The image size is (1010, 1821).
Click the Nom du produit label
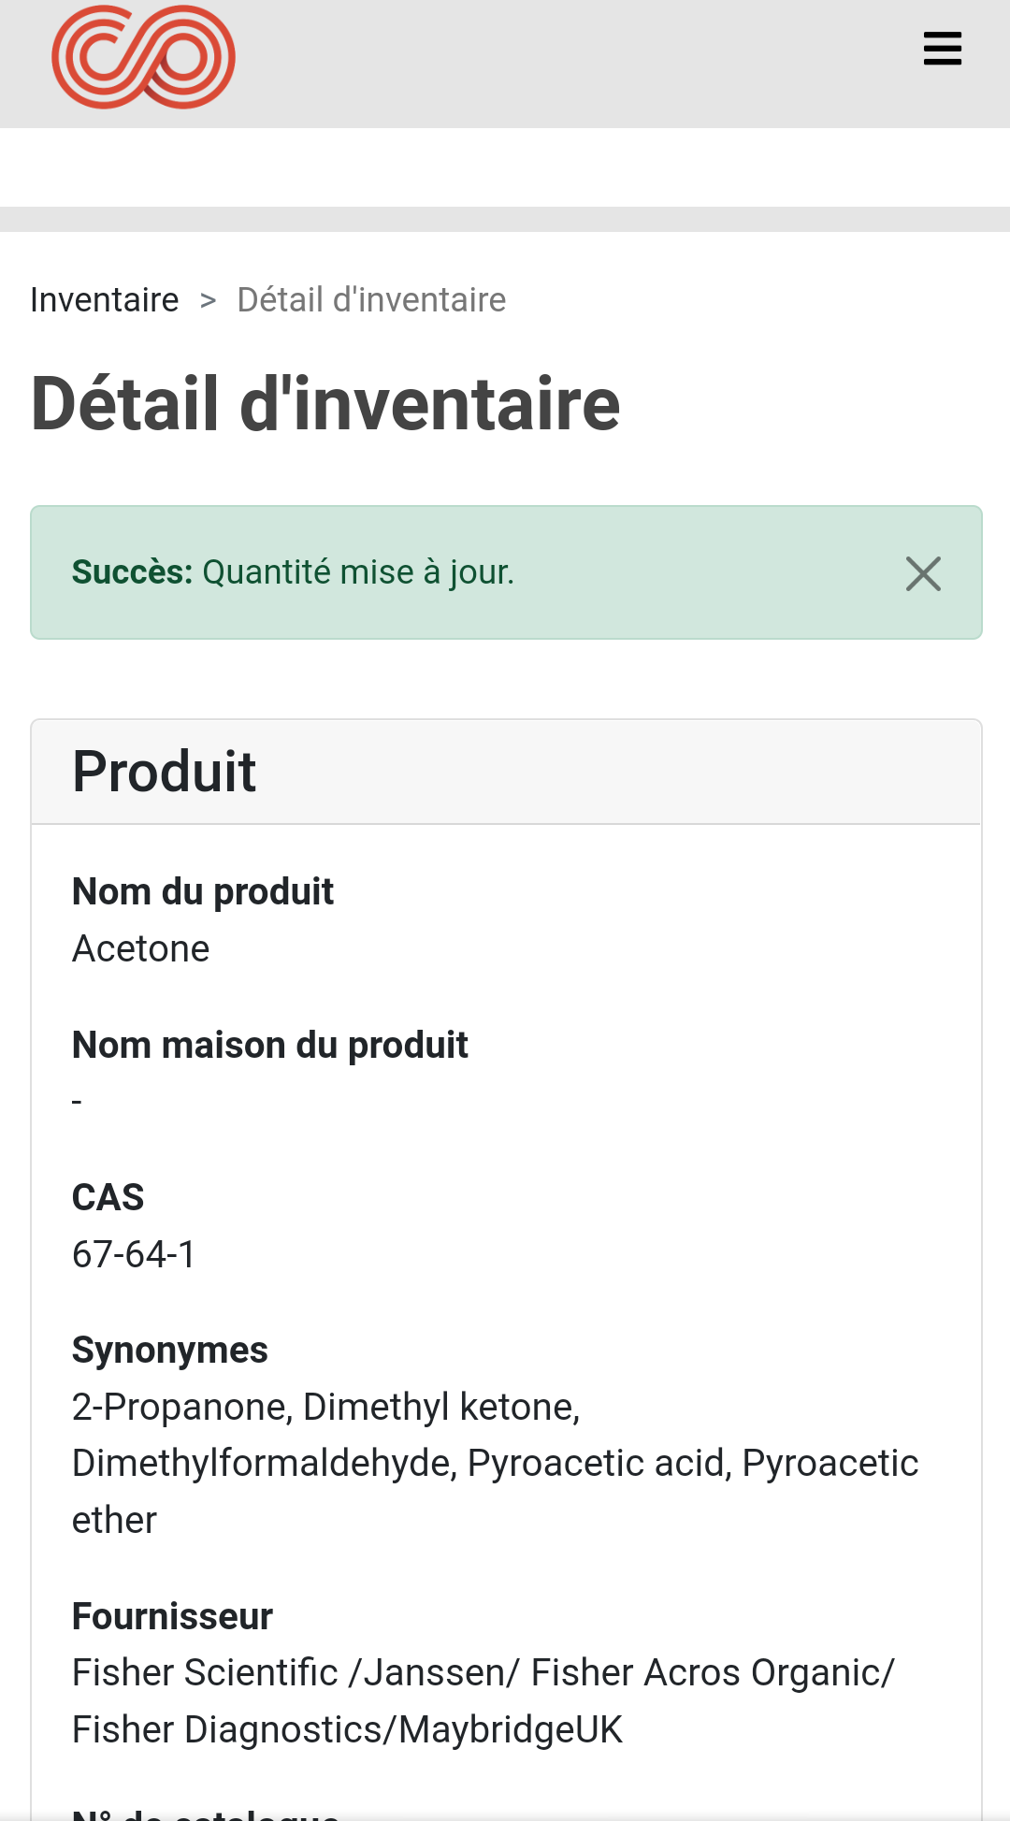tap(203, 891)
